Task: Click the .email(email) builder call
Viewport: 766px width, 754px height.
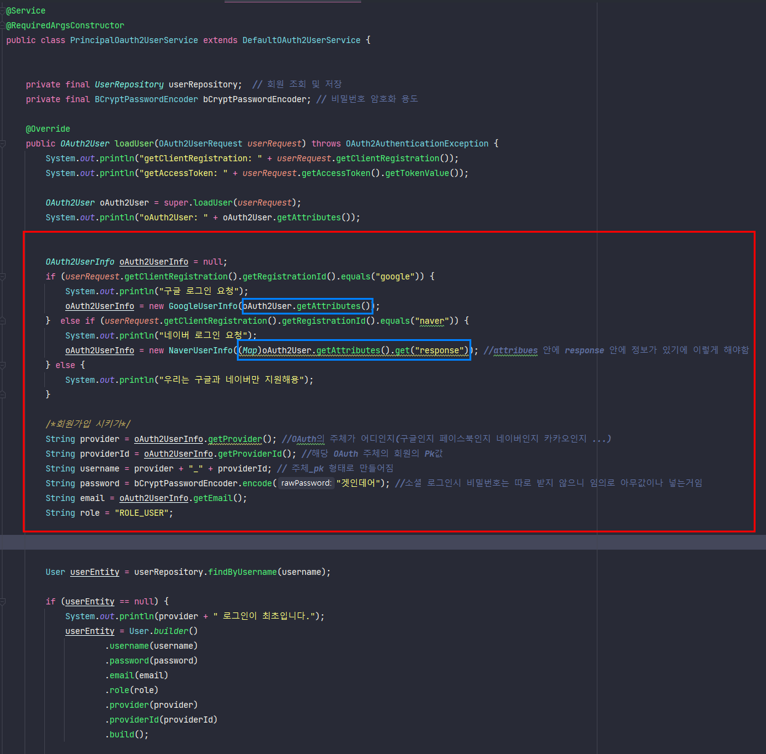Action: (x=137, y=675)
